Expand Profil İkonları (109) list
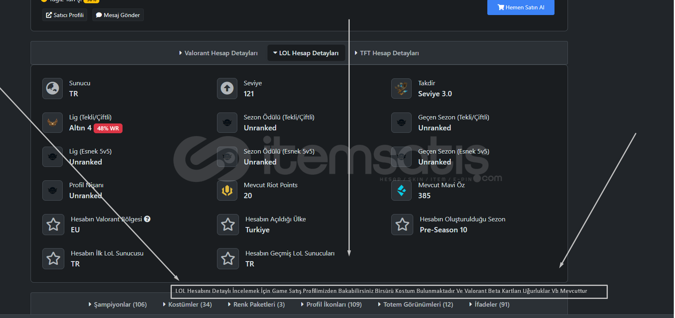The image size is (675, 318). pyautogui.click(x=331, y=304)
